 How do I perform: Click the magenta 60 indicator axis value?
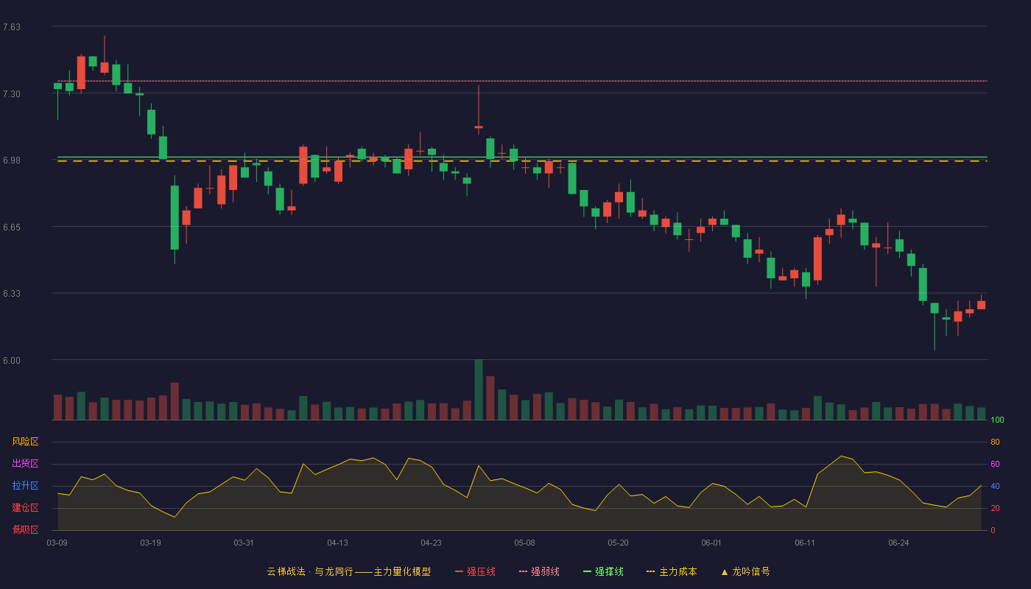click(x=995, y=464)
